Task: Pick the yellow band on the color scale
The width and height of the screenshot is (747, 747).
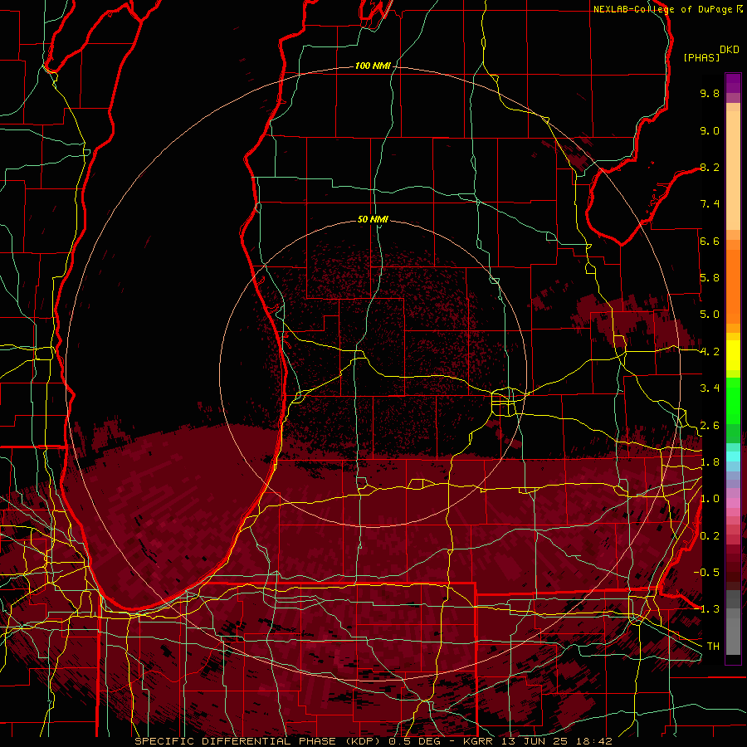Action: pos(733,355)
